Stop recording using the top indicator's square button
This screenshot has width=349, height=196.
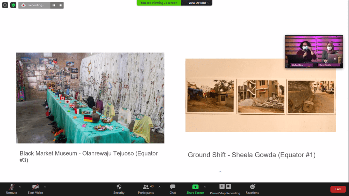(x=61, y=5)
